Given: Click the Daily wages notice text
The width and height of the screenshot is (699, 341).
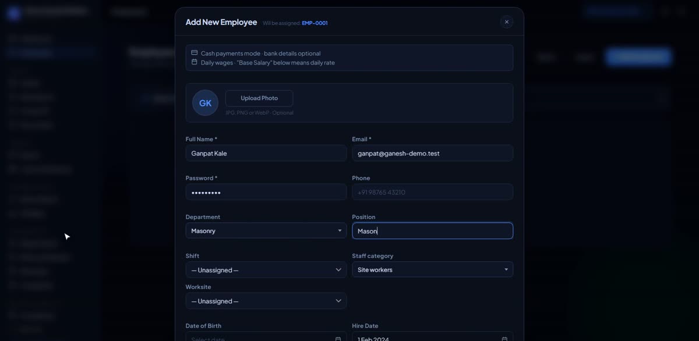Looking at the screenshot, I should 268,62.
